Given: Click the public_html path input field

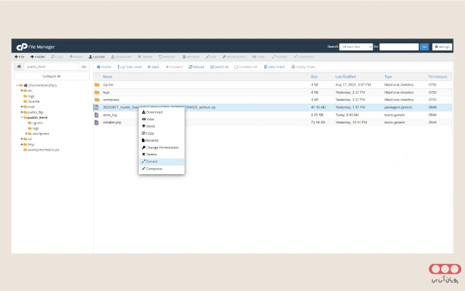Looking at the screenshot, I should 51,66.
